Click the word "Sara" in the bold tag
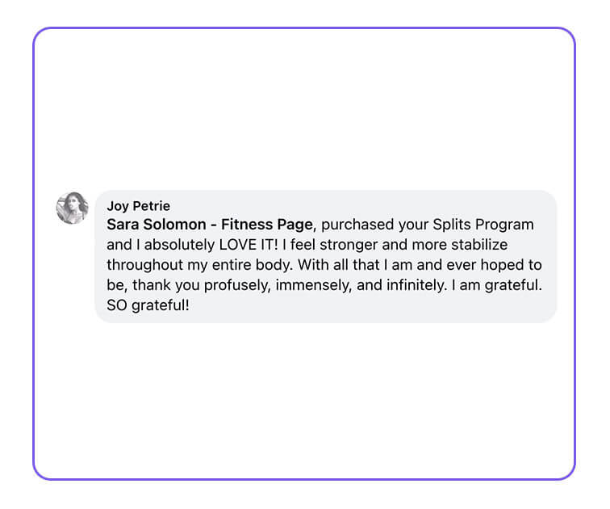This screenshot has height=509, width=610. (x=123, y=225)
